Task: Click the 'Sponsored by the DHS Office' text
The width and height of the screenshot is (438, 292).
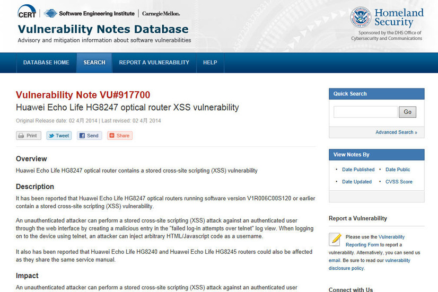Action: point(387,36)
